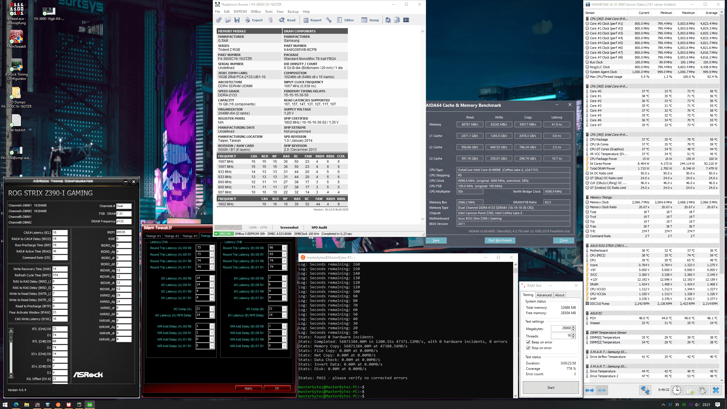Click HWiNFO network computers icon
Screen dimensions: 727x409
645,390
